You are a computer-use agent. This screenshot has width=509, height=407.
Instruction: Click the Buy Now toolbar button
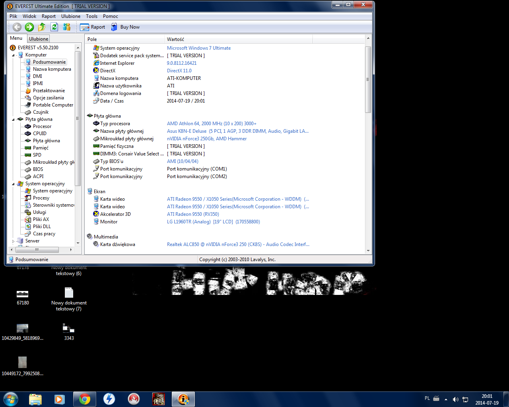[x=125, y=27]
